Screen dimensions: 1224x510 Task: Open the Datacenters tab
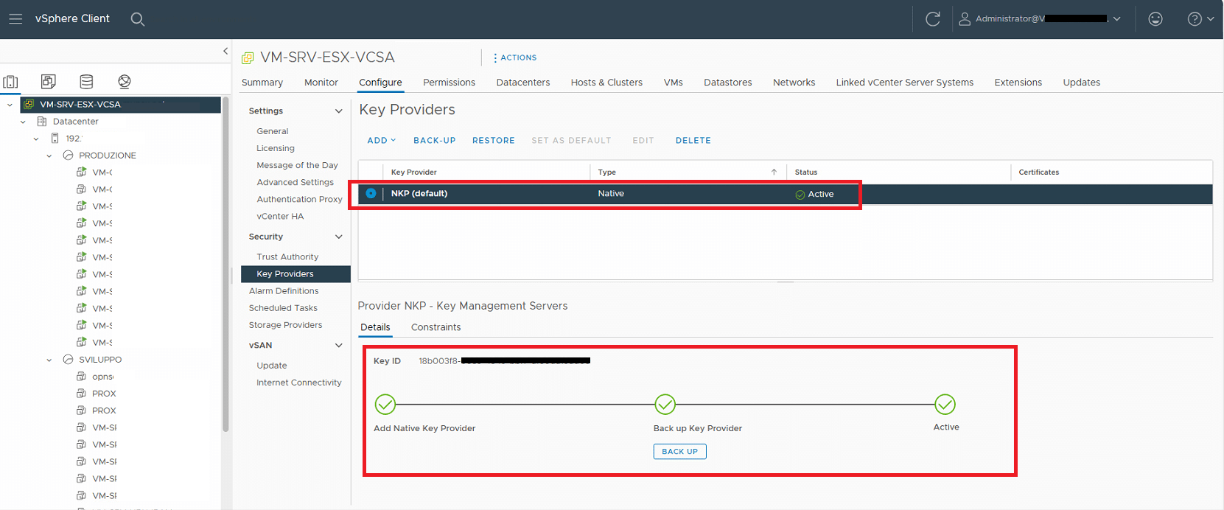[x=523, y=83]
